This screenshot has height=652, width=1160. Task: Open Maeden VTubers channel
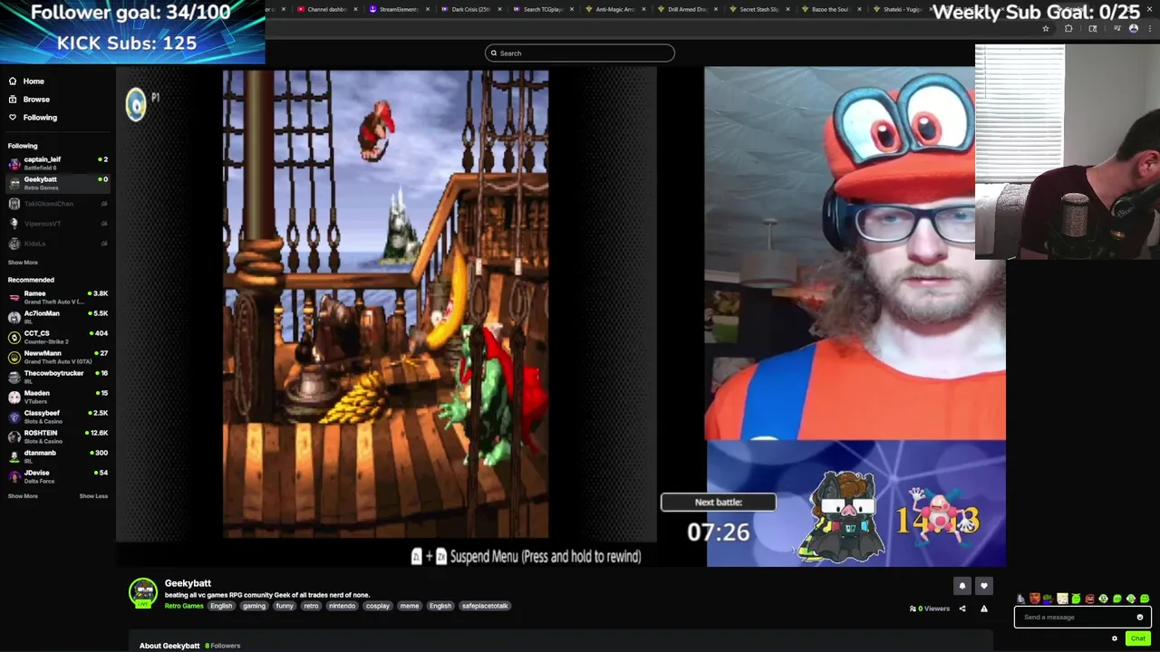point(58,397)
